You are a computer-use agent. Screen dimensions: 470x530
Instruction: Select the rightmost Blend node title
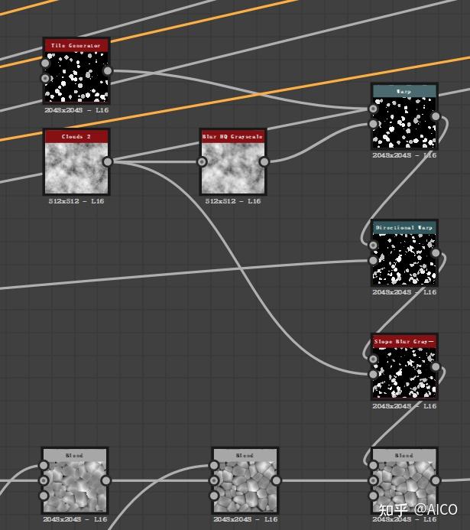pyautogui.click(x=404, y=455)
